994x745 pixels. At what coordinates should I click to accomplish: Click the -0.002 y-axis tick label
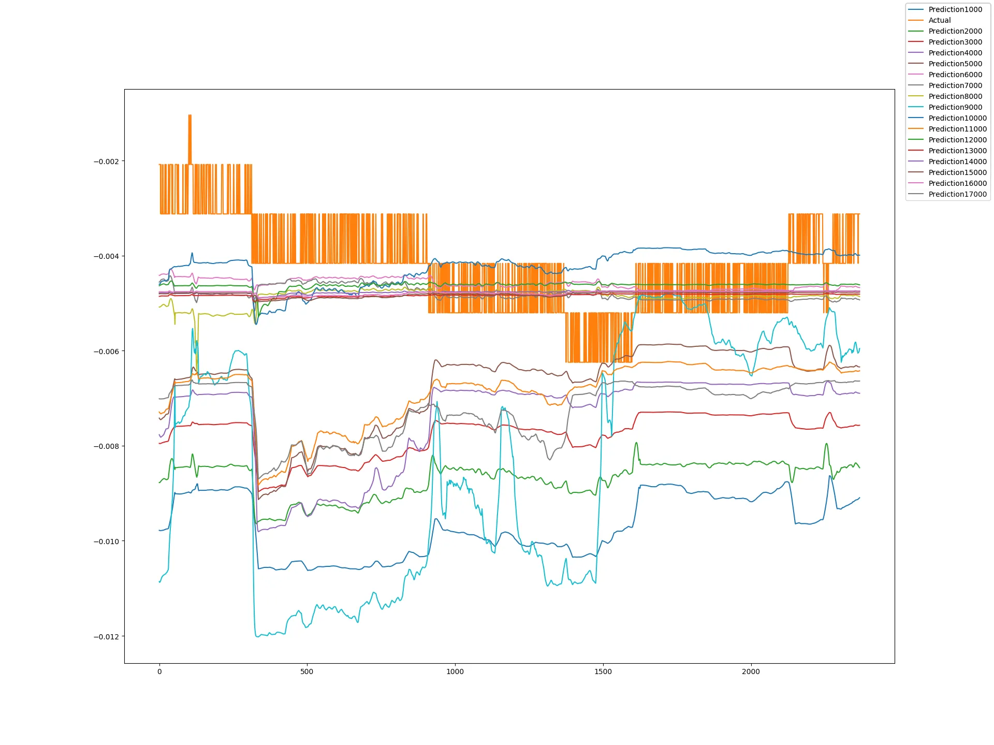tap(106, 162)
